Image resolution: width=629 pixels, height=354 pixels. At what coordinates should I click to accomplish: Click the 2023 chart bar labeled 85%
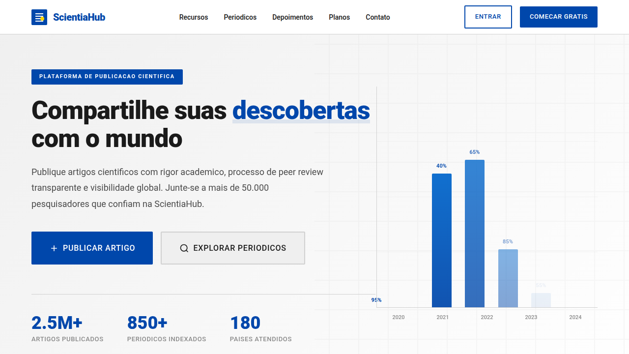pos(508,278)
